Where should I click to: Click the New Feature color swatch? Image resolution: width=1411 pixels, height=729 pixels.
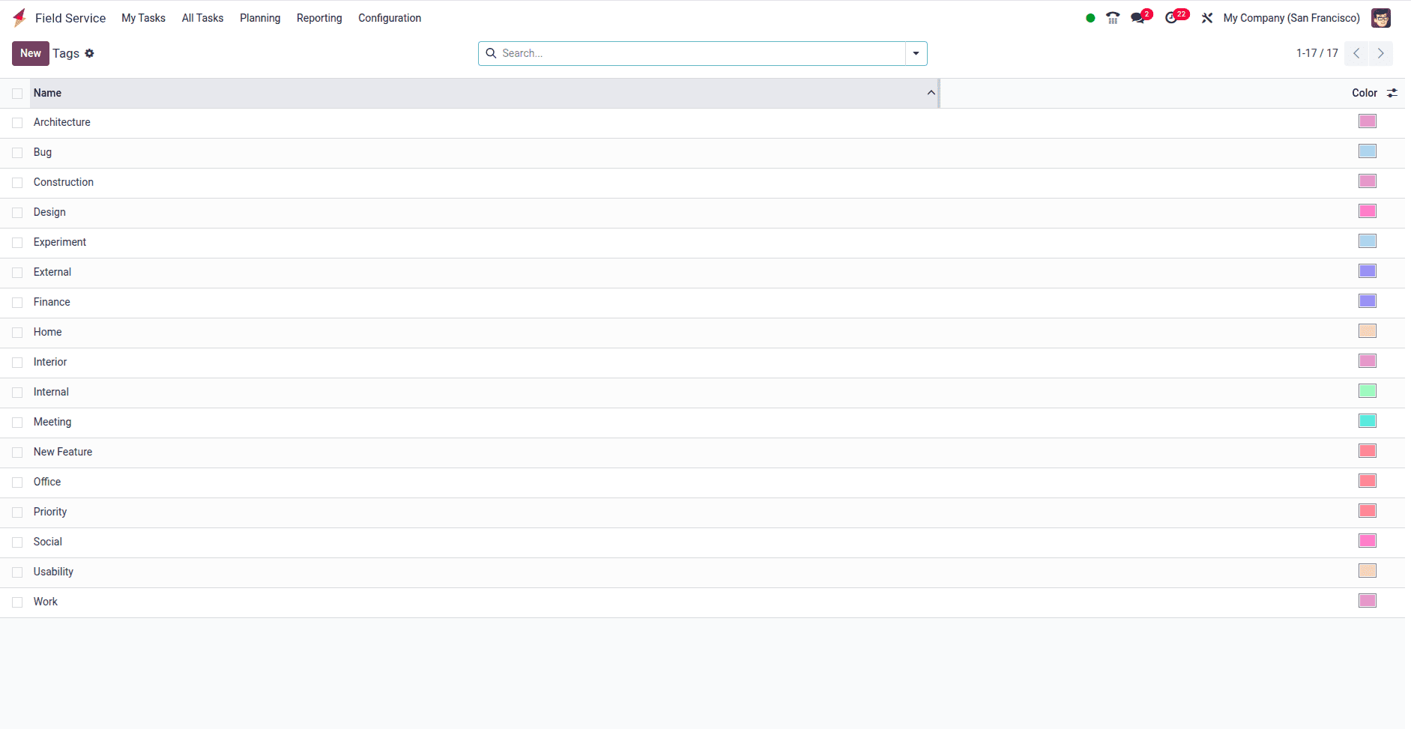pos(1368,451)
